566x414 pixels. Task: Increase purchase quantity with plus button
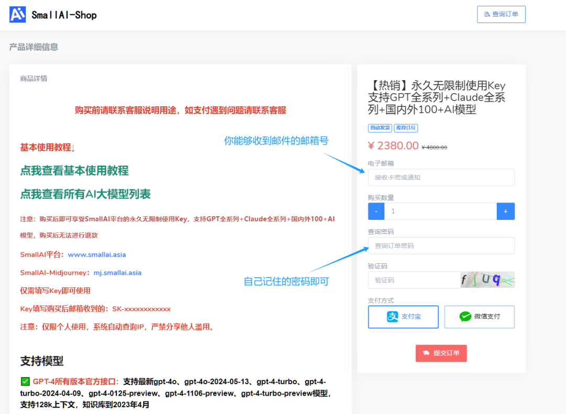point(505,211)
